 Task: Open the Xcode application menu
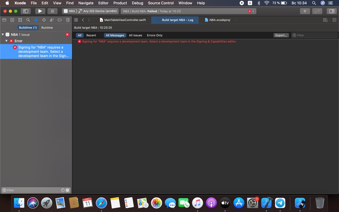point(20,3)
